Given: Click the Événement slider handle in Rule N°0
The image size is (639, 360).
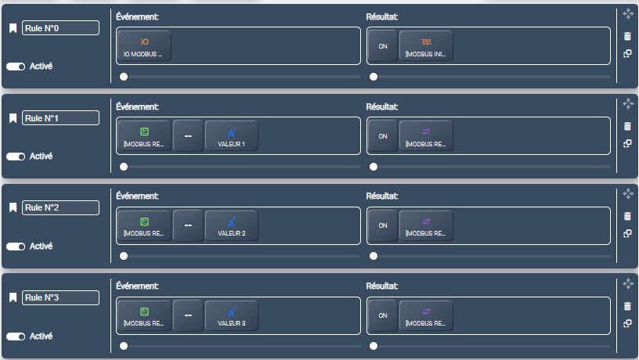Looking at the screenshot, I should 124,77.
